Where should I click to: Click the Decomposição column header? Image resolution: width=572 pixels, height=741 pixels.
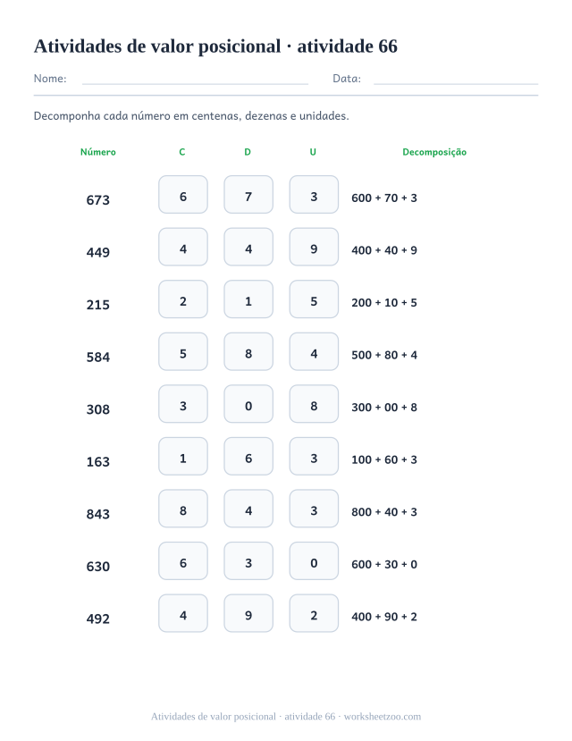click(434, 152)
